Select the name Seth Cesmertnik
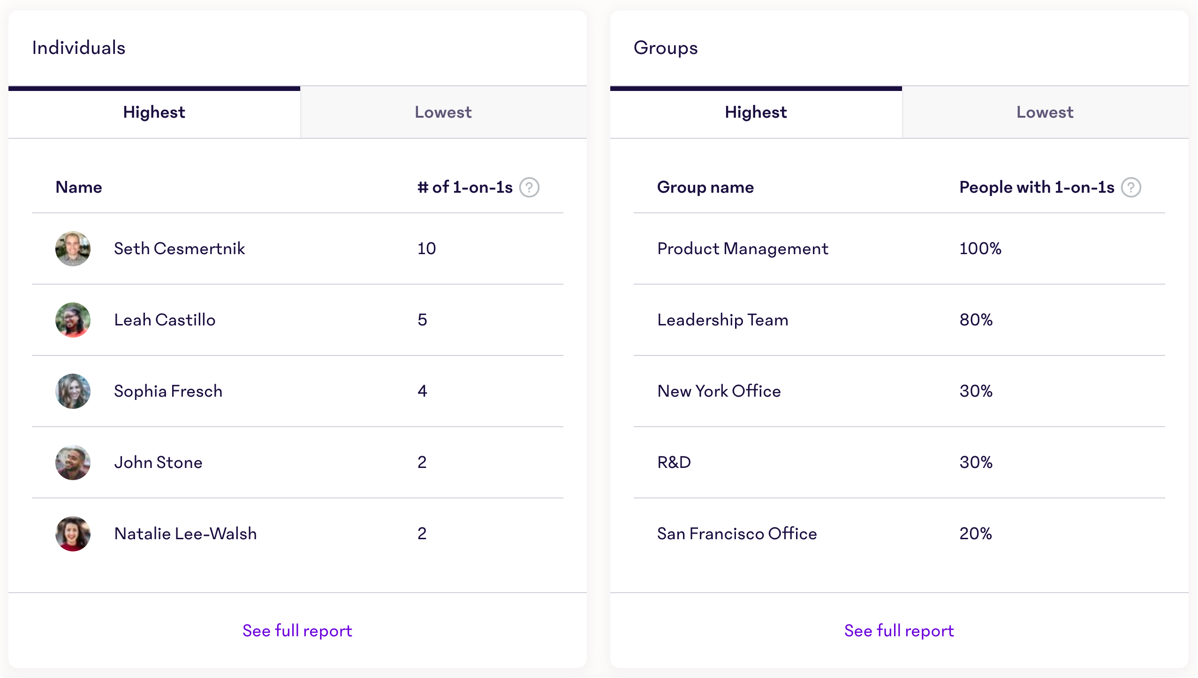 [180, 249]
